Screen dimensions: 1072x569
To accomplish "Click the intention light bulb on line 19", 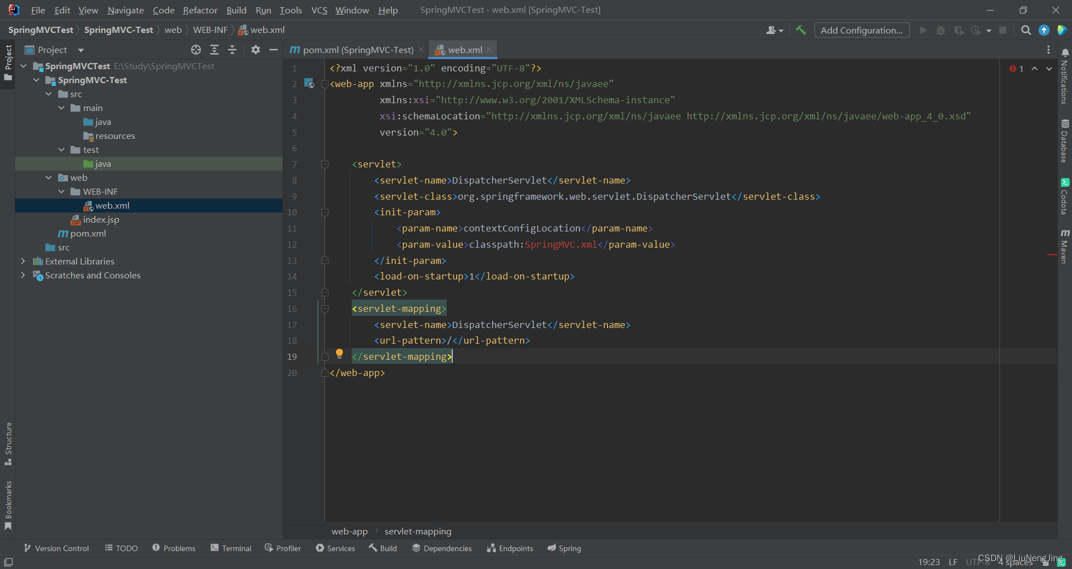I will (339, 354).
